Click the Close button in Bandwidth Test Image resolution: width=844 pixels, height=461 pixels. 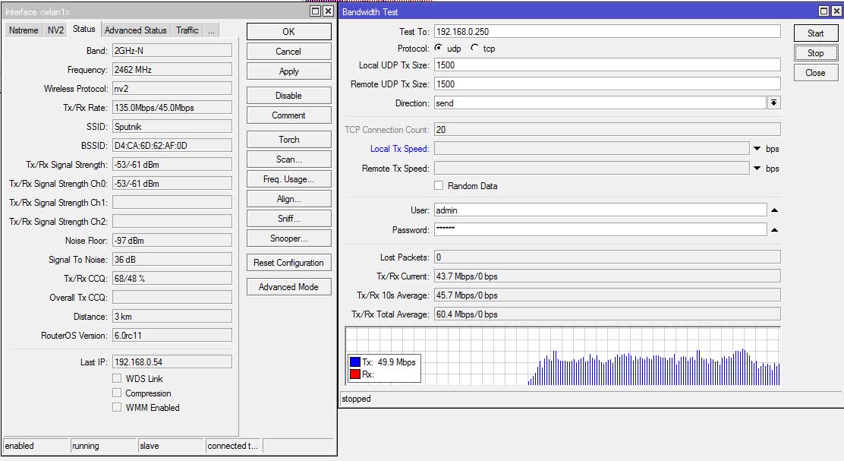pyautogui.click(x=815, y=73)
